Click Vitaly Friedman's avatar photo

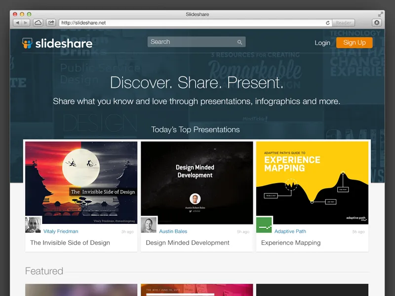pyautogui.click(x=33, y=225)
